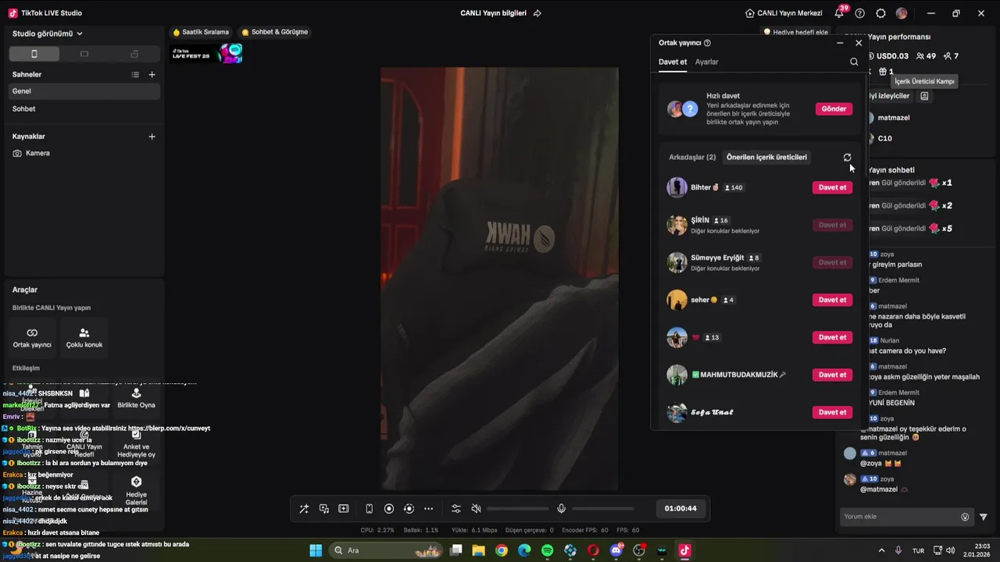Click the replay clip capture icon
The image size is (1000, 562).
[409, 509]
